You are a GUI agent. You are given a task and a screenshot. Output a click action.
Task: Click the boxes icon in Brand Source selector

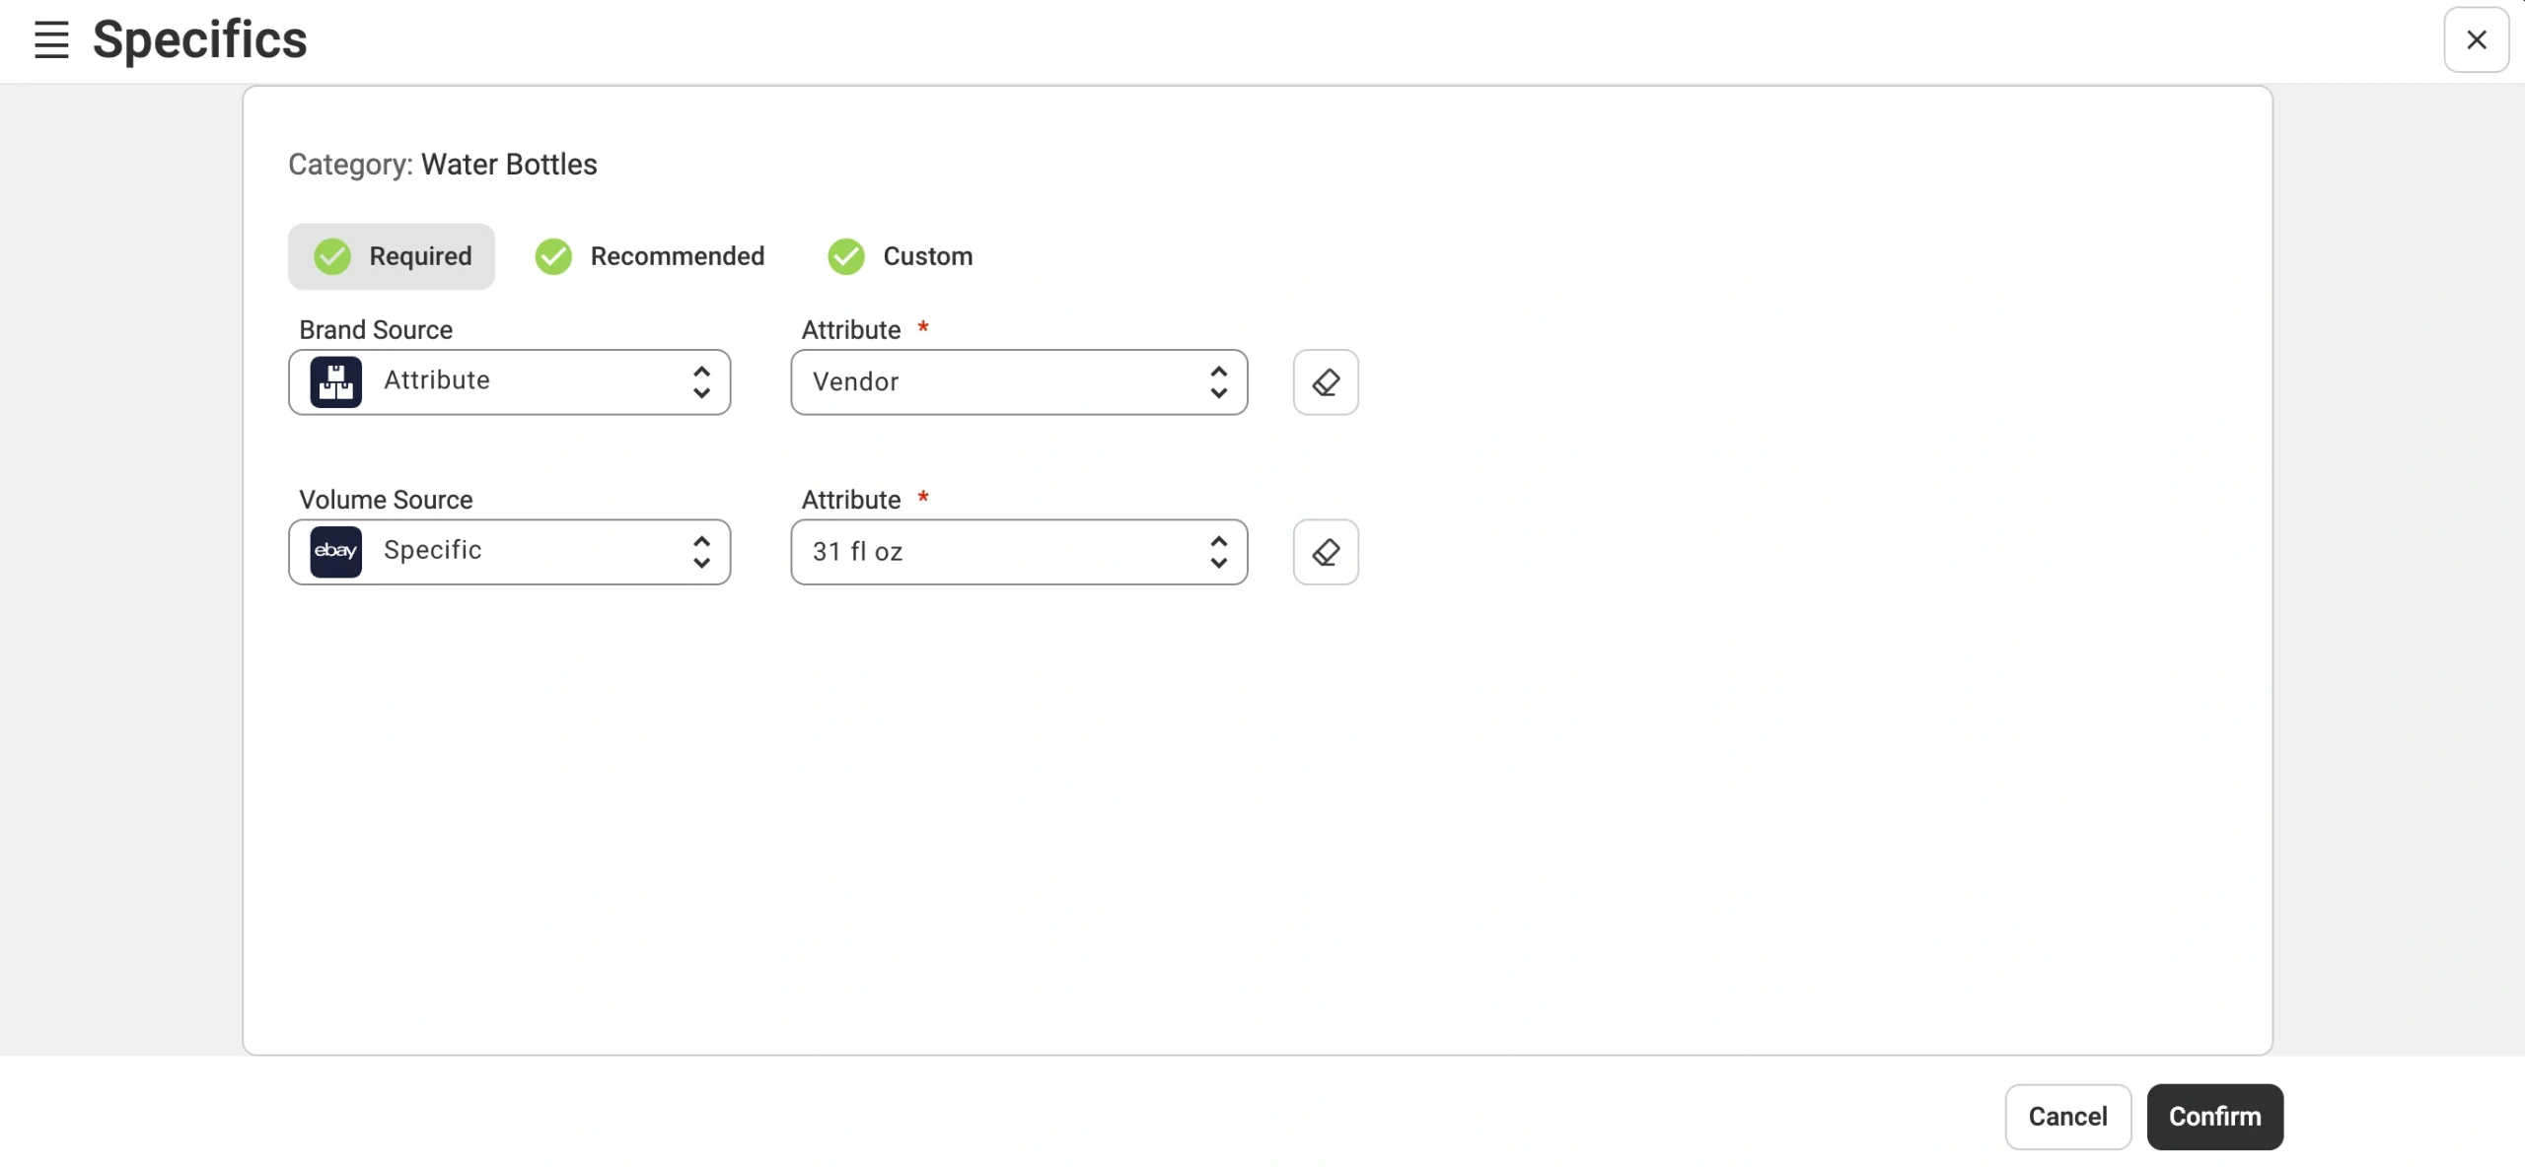click(x=335, y=381)
